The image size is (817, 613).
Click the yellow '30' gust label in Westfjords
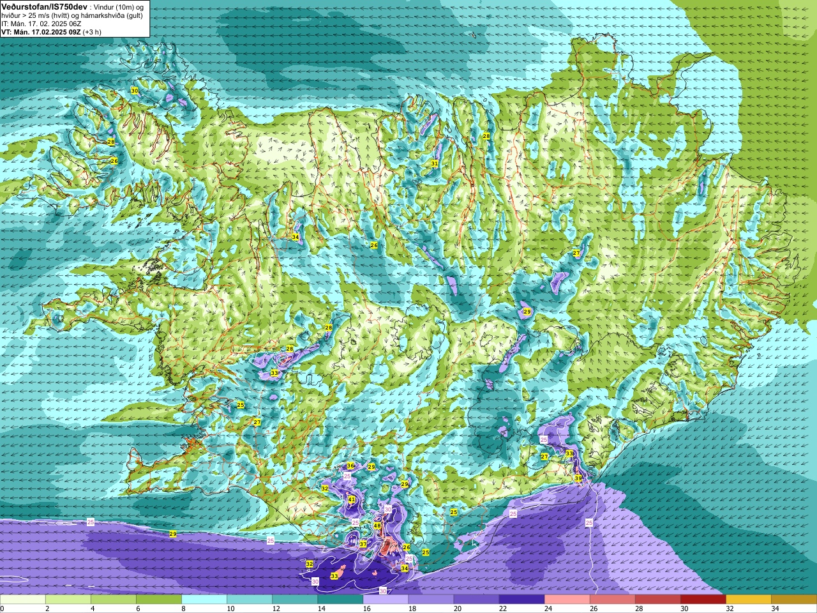coord(134,91)
